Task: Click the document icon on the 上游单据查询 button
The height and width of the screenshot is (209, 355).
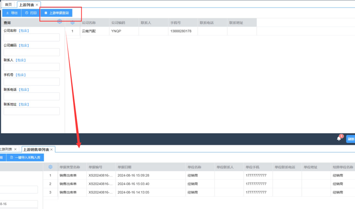Action: coord(46,13)
